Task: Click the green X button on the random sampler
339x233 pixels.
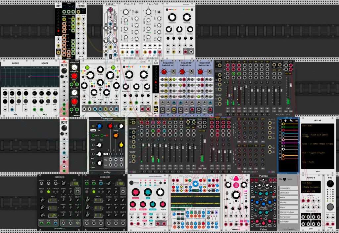Action: pyautogui.click(x=113, y=68)
